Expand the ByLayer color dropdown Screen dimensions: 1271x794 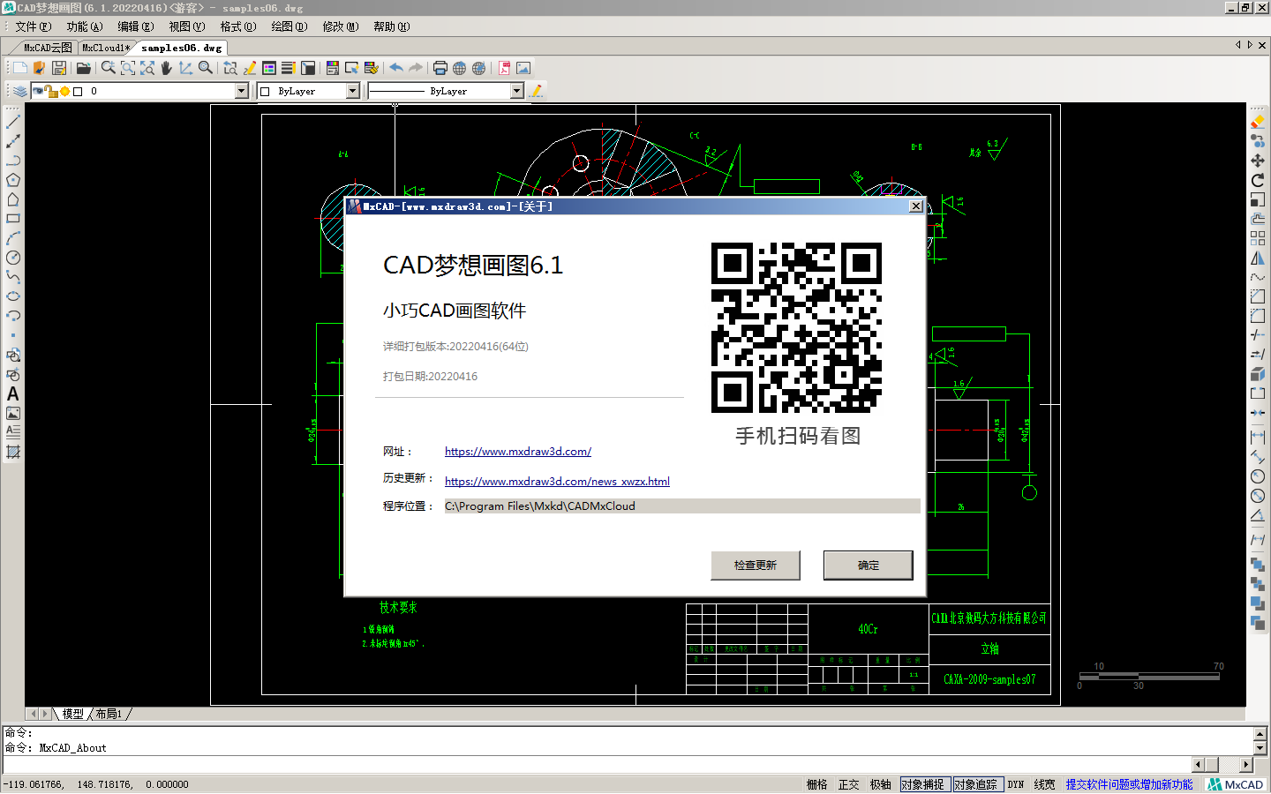(352, 90)
